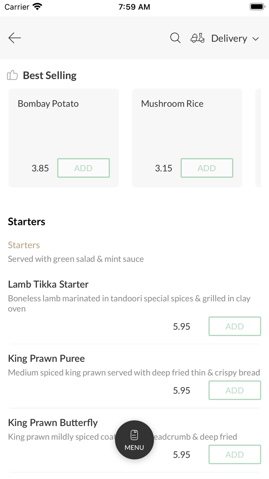269x479 pixels.
Task: Tap the battery status icon
Action: pyautogui.click(x=257, y=7)
